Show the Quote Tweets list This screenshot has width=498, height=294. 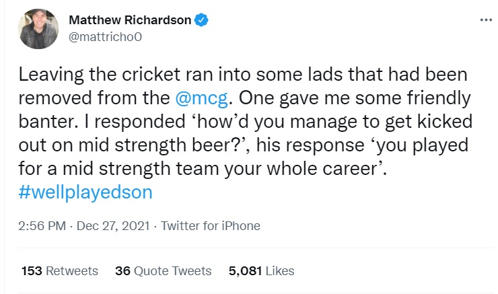[173, 271]
